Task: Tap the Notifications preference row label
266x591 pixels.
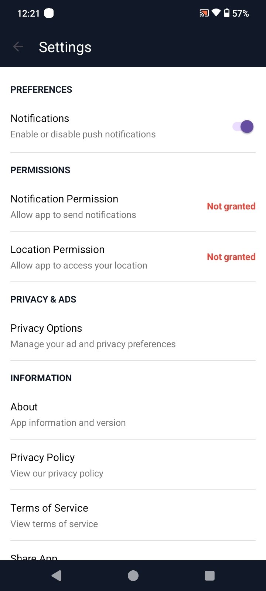Action: coord(40,119)
